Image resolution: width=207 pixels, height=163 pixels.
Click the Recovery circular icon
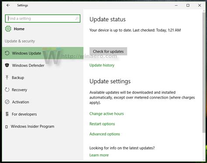(7, 90)
